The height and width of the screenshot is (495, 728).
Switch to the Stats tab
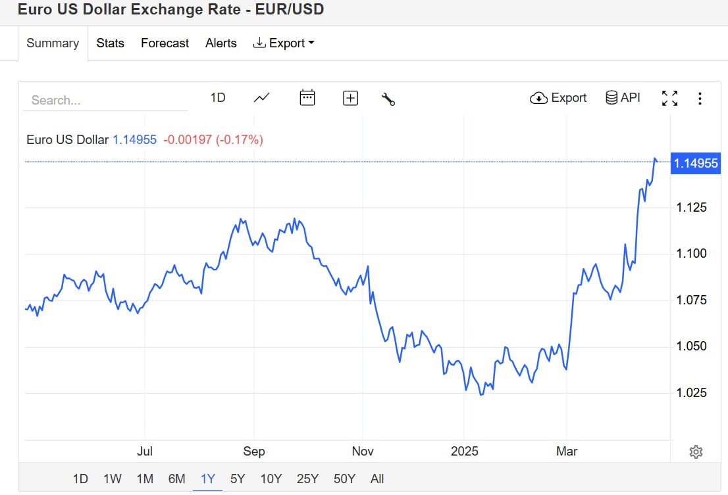pyautogui.click(x=110, y=43)
